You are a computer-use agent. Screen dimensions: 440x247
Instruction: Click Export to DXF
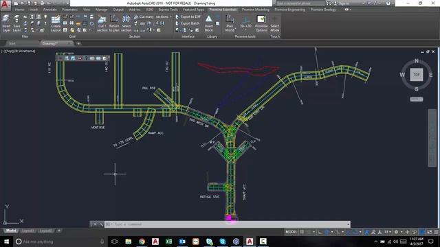pyautogui.click(x=188, y=16)
